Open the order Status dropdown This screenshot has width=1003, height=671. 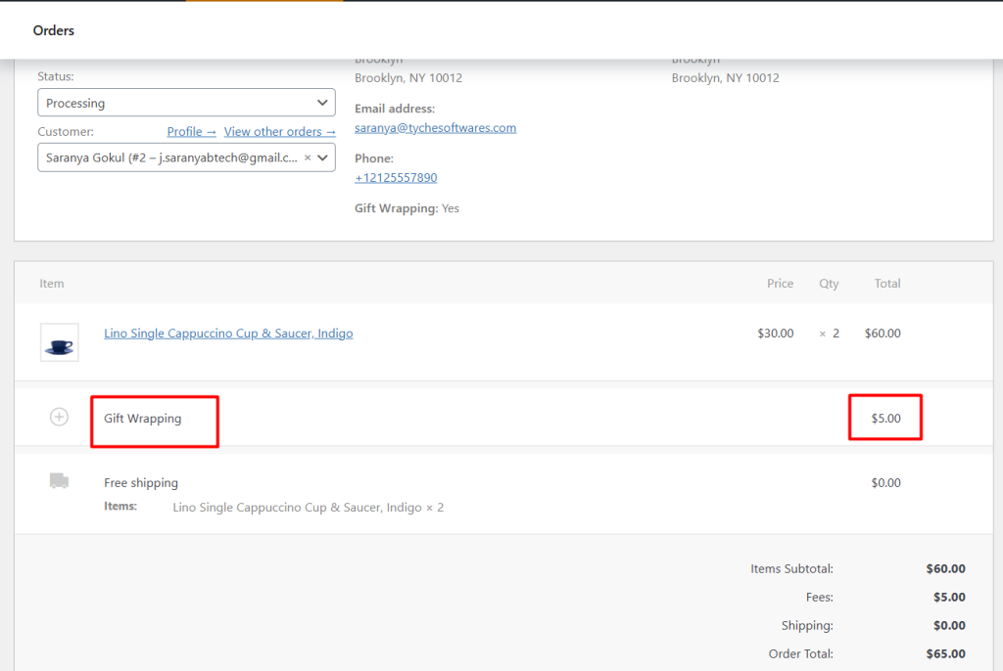186,102
